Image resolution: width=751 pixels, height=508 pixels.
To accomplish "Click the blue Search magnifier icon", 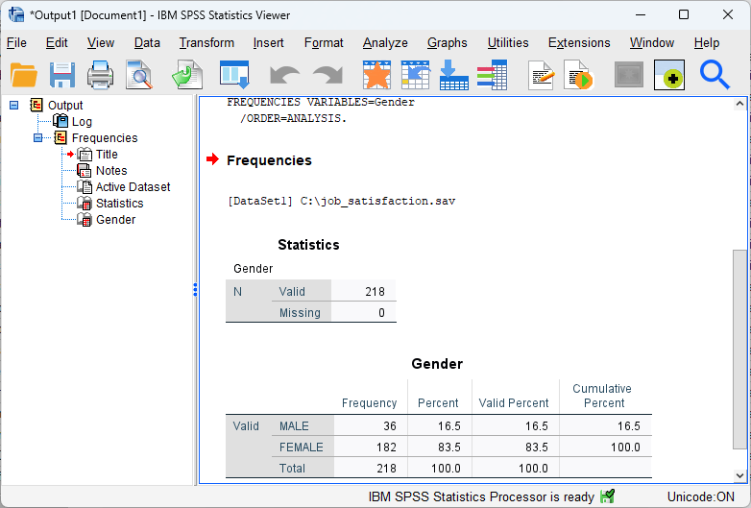I will [x=715, y=75].
